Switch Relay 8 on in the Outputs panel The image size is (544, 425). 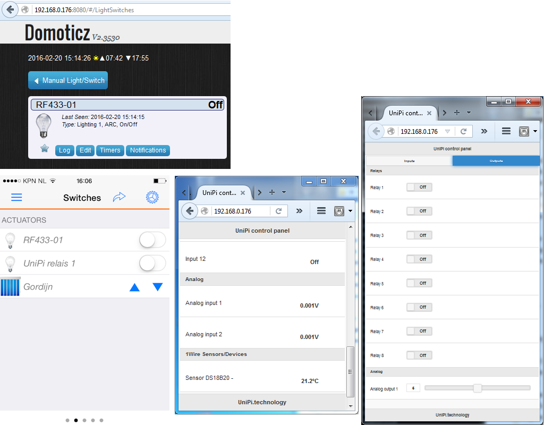pyautogui.click(x=419, y=355)
